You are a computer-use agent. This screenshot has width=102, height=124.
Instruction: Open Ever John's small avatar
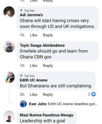point(23,104)
